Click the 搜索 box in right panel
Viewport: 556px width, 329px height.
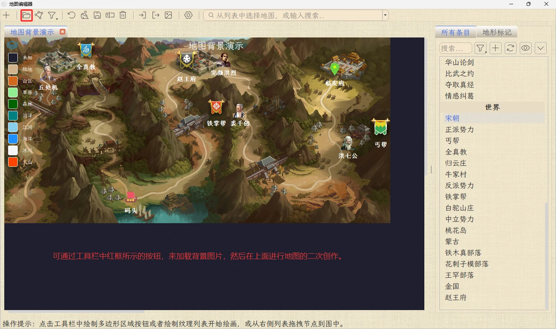(x=456, y=48)
